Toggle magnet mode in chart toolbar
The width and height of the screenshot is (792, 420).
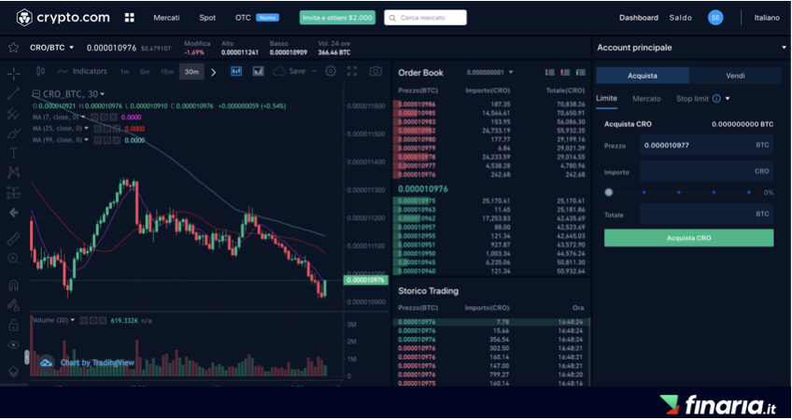coord(14,286)
